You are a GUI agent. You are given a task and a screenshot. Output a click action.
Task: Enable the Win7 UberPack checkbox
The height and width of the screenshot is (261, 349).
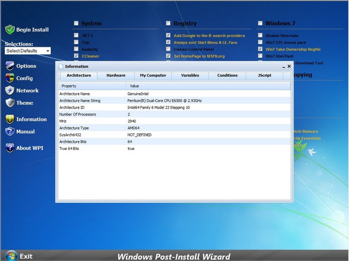(260, 56)
